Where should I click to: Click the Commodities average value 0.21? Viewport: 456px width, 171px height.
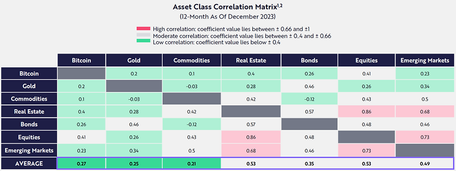click(x=192, y=164)
